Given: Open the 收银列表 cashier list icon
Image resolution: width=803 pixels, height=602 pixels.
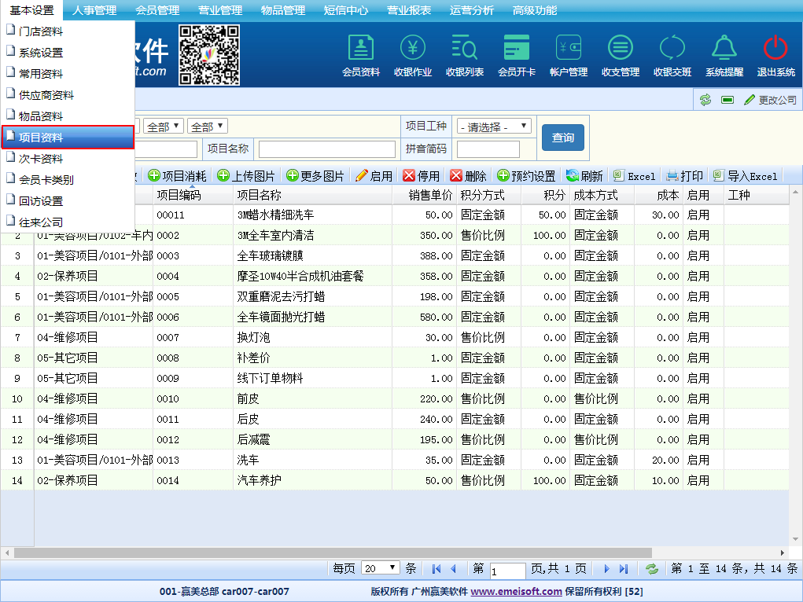Looking at the screenshot, I should pyautogui.click(x=465, y=49).
